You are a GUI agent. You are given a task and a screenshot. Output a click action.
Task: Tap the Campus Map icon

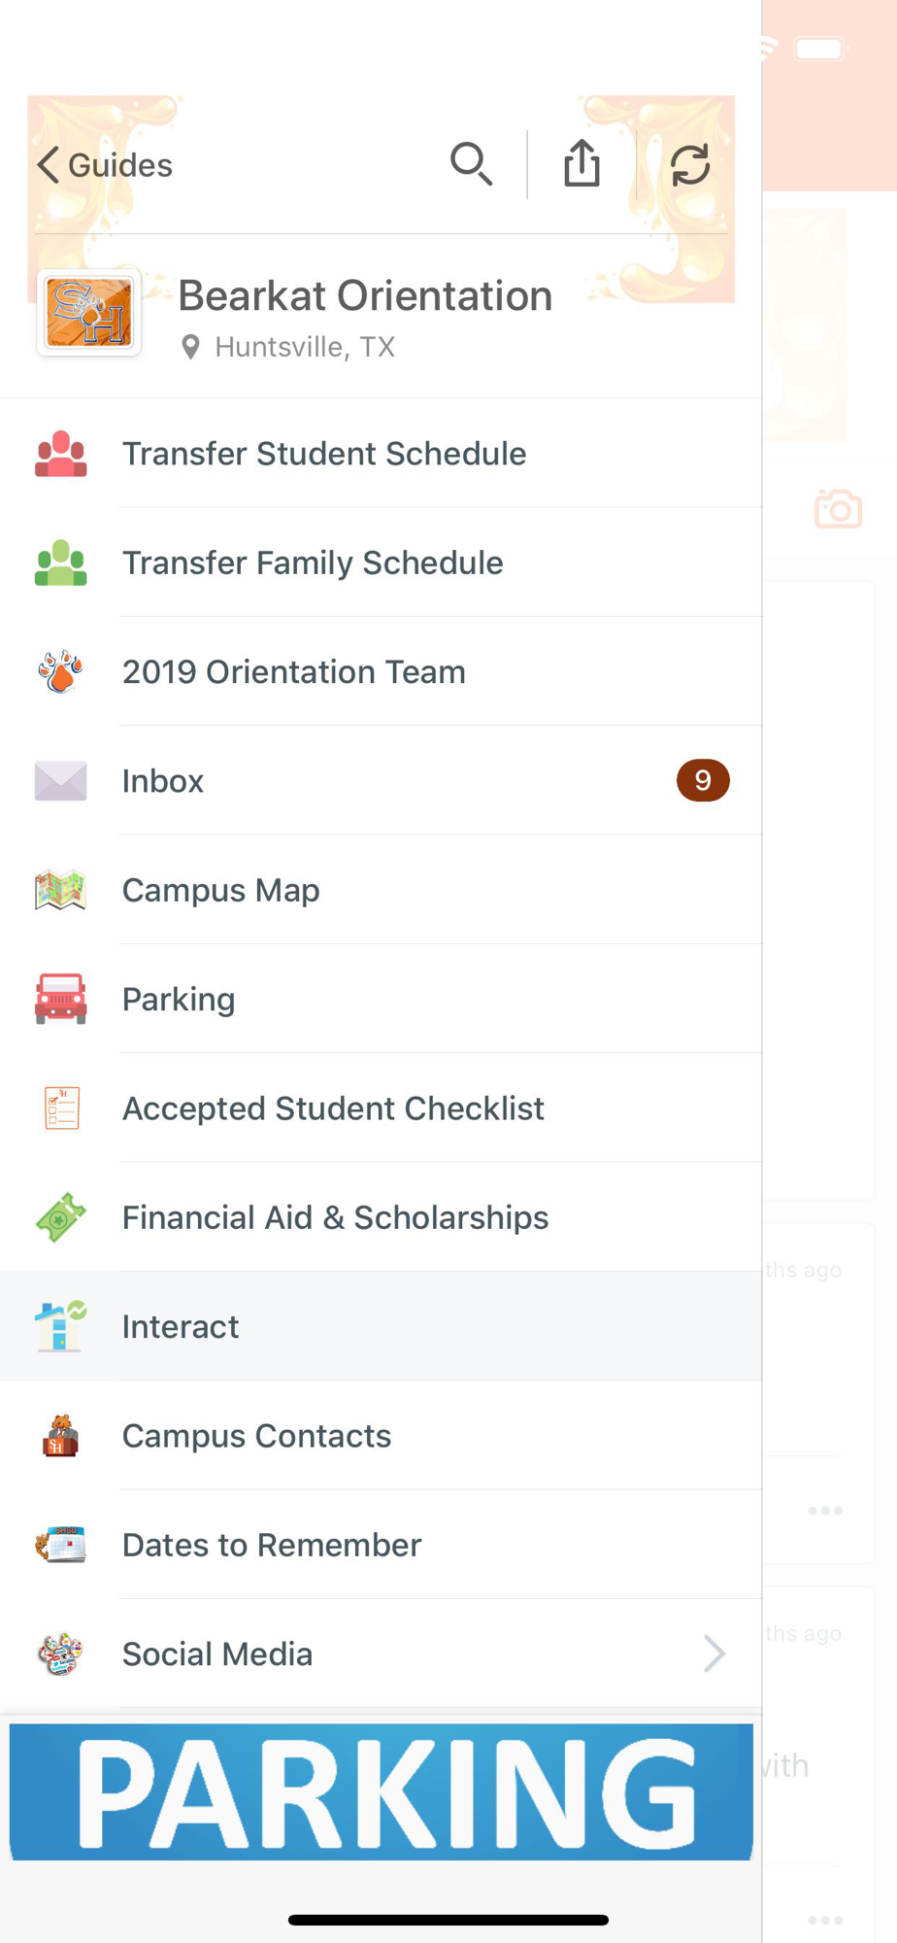click(x=60, y=890)
